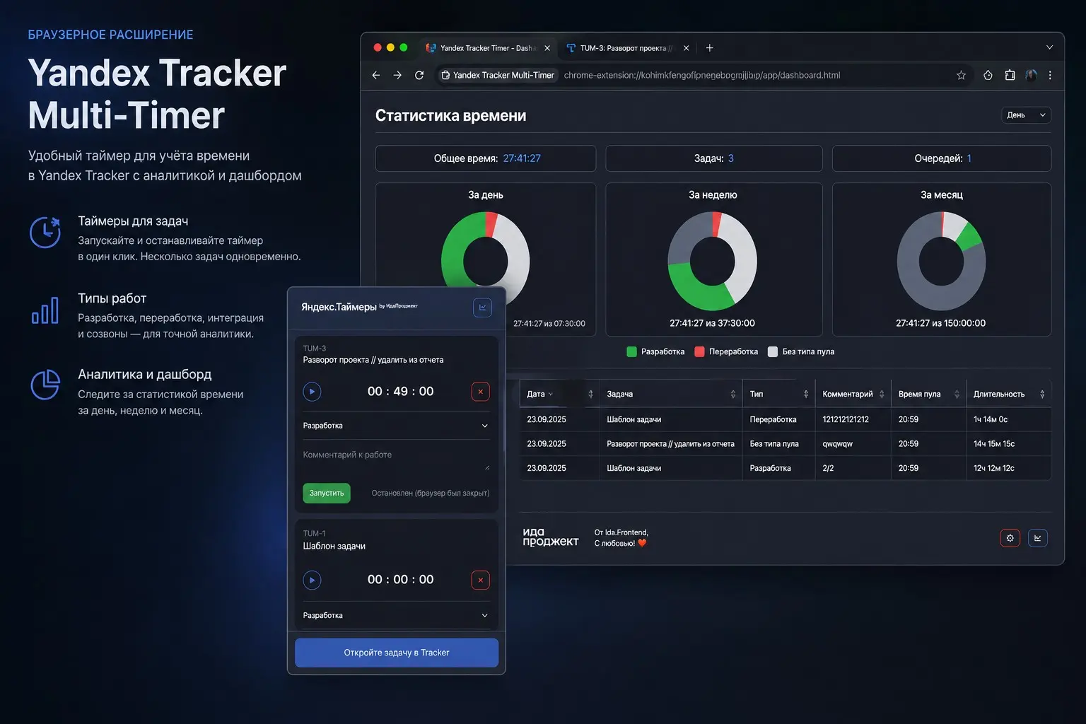Reload the dashboard page
The width and height of the screenshot is (1086, 724).
(419, 75)
